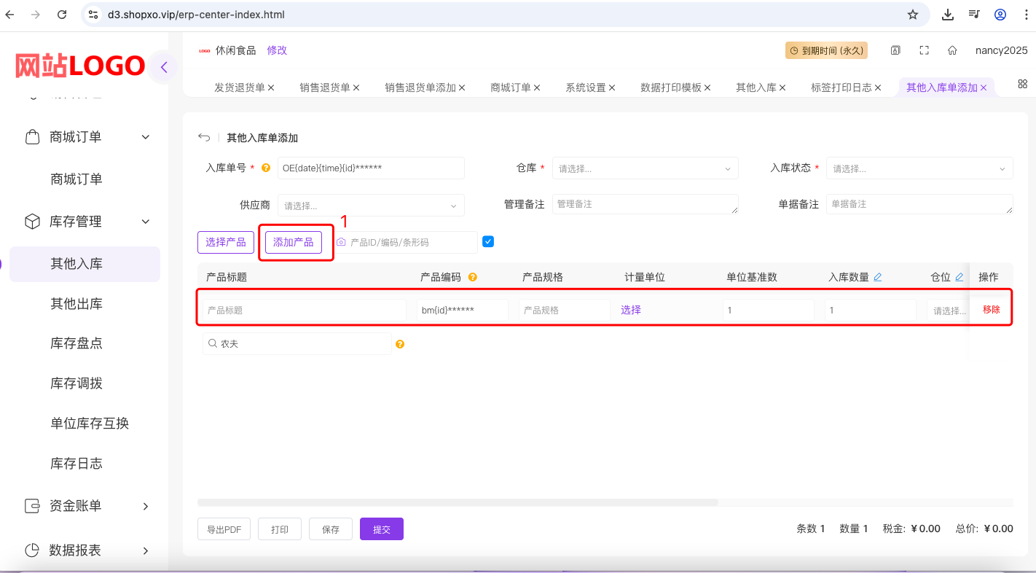Screen dimensions: 1036x573
Task: Switch to the 销售退货单添加 tab
Action: click(x=420, y=87)
